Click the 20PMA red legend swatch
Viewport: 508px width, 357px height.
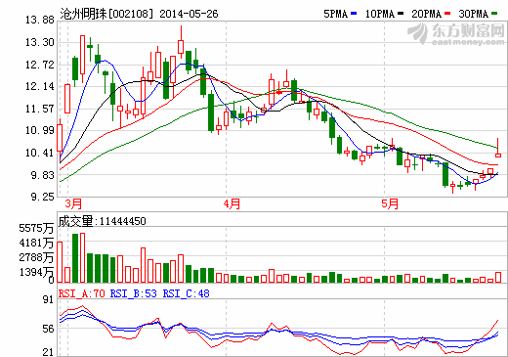tap(447, 14)
